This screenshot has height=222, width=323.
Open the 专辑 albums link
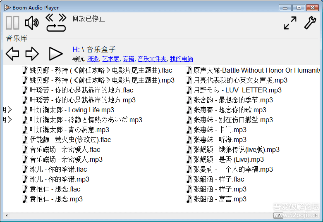point(128,59)
